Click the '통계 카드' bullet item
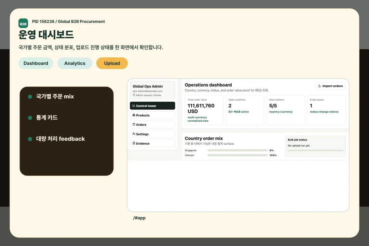369x246 pixels. coord(43,118)
